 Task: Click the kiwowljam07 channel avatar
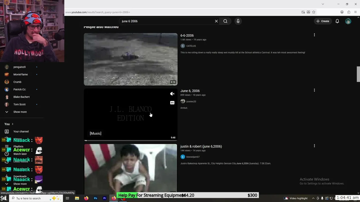[x=183, y=157]
